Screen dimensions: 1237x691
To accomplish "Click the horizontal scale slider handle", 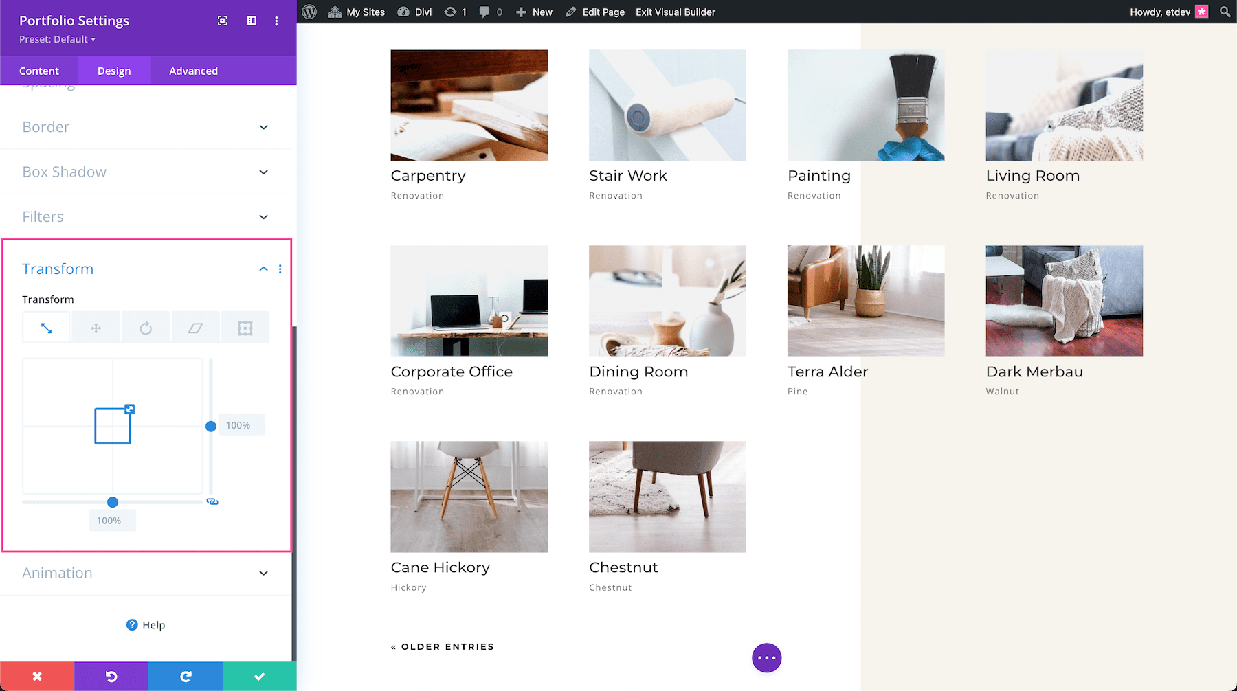I will pos(112,501).
